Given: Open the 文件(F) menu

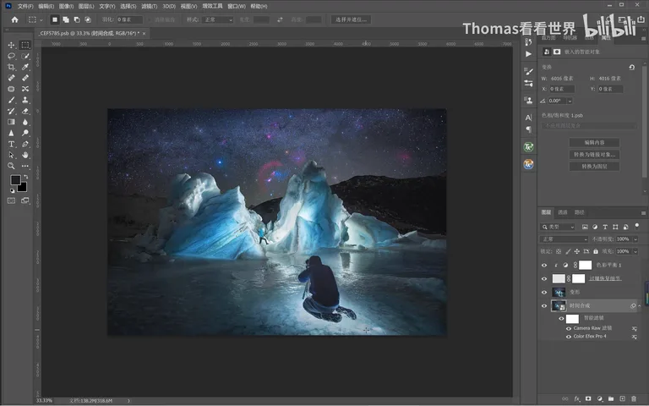Looking at the screenshot, I should point(25,6).
